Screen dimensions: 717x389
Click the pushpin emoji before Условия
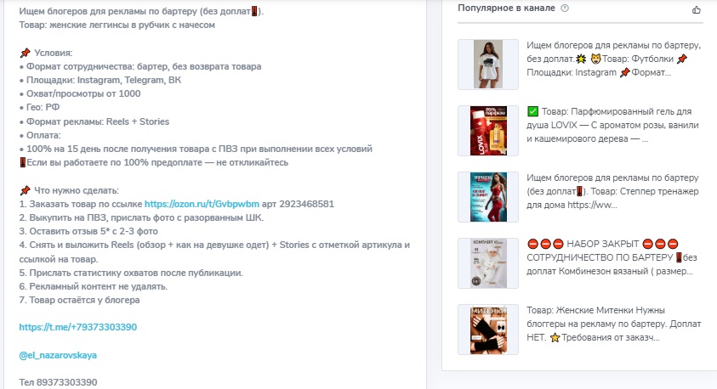coord(26,53)
